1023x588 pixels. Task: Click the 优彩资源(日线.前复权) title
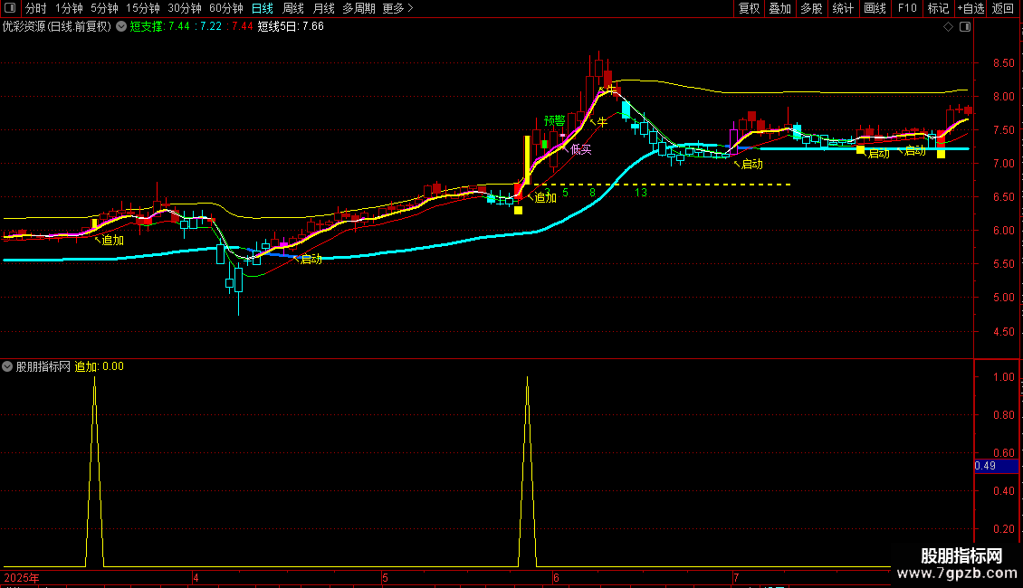point(57,27)
